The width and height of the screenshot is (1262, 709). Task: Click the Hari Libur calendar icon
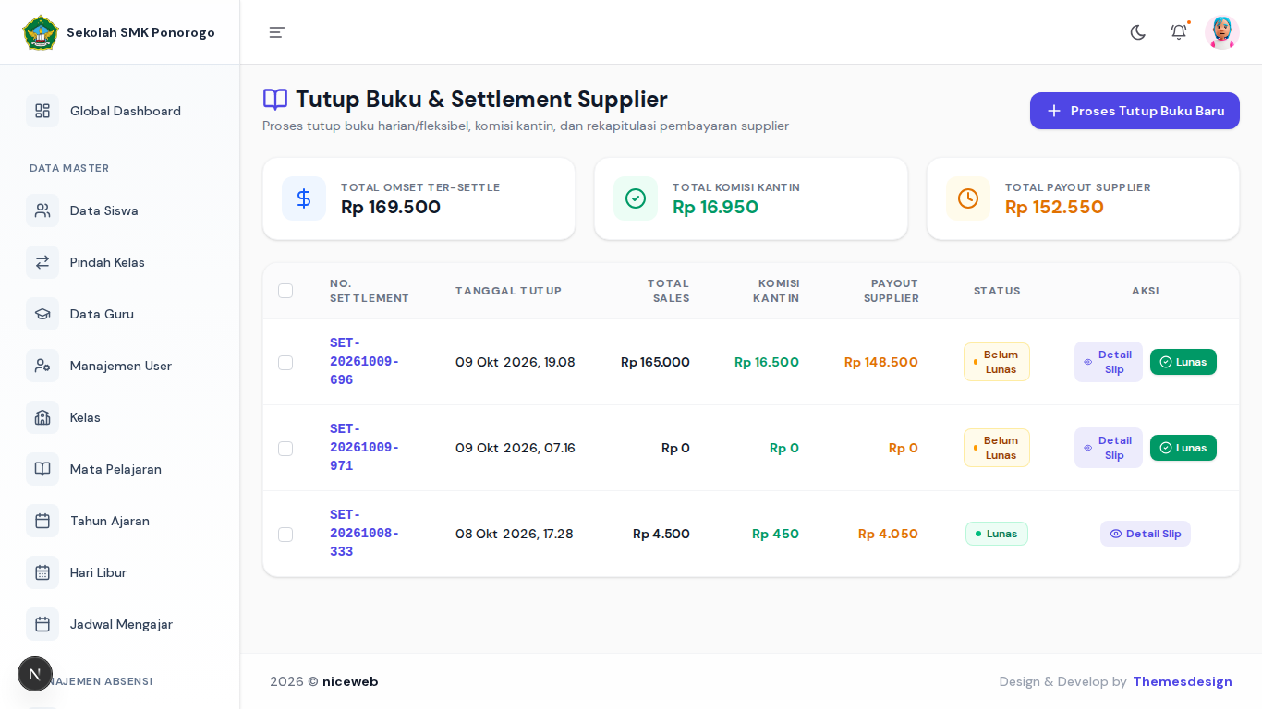pyautogui.click(x=42, y=572)
